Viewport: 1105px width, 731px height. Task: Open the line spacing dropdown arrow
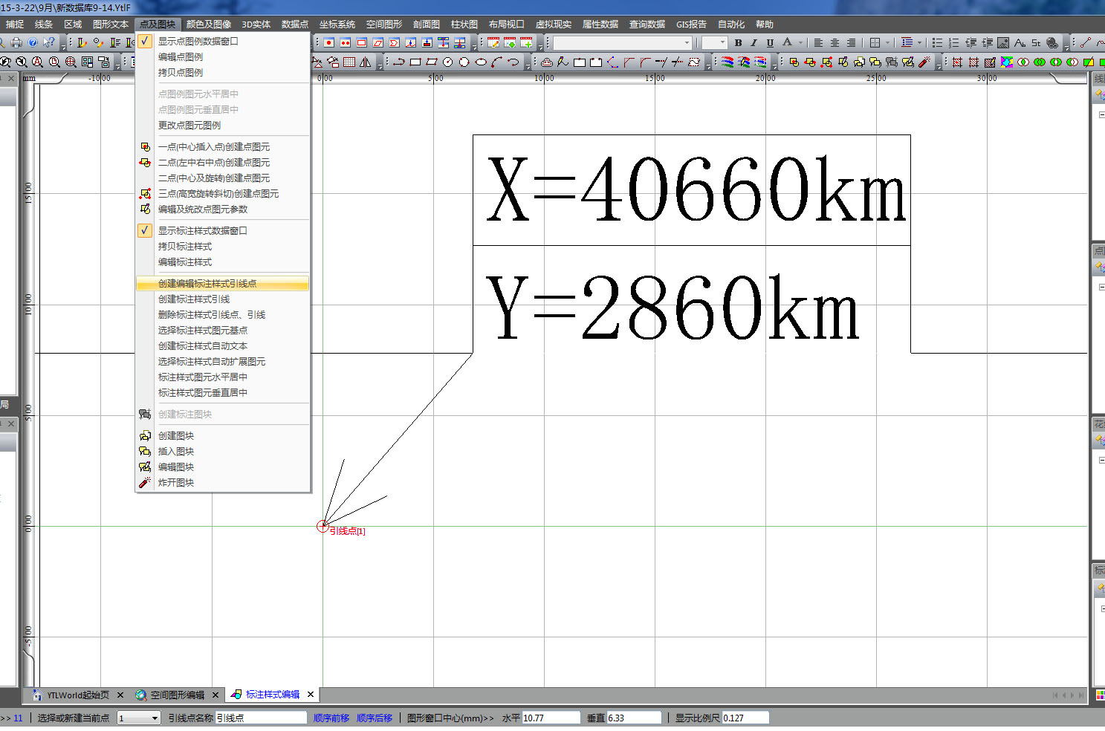tap(920, 43)
